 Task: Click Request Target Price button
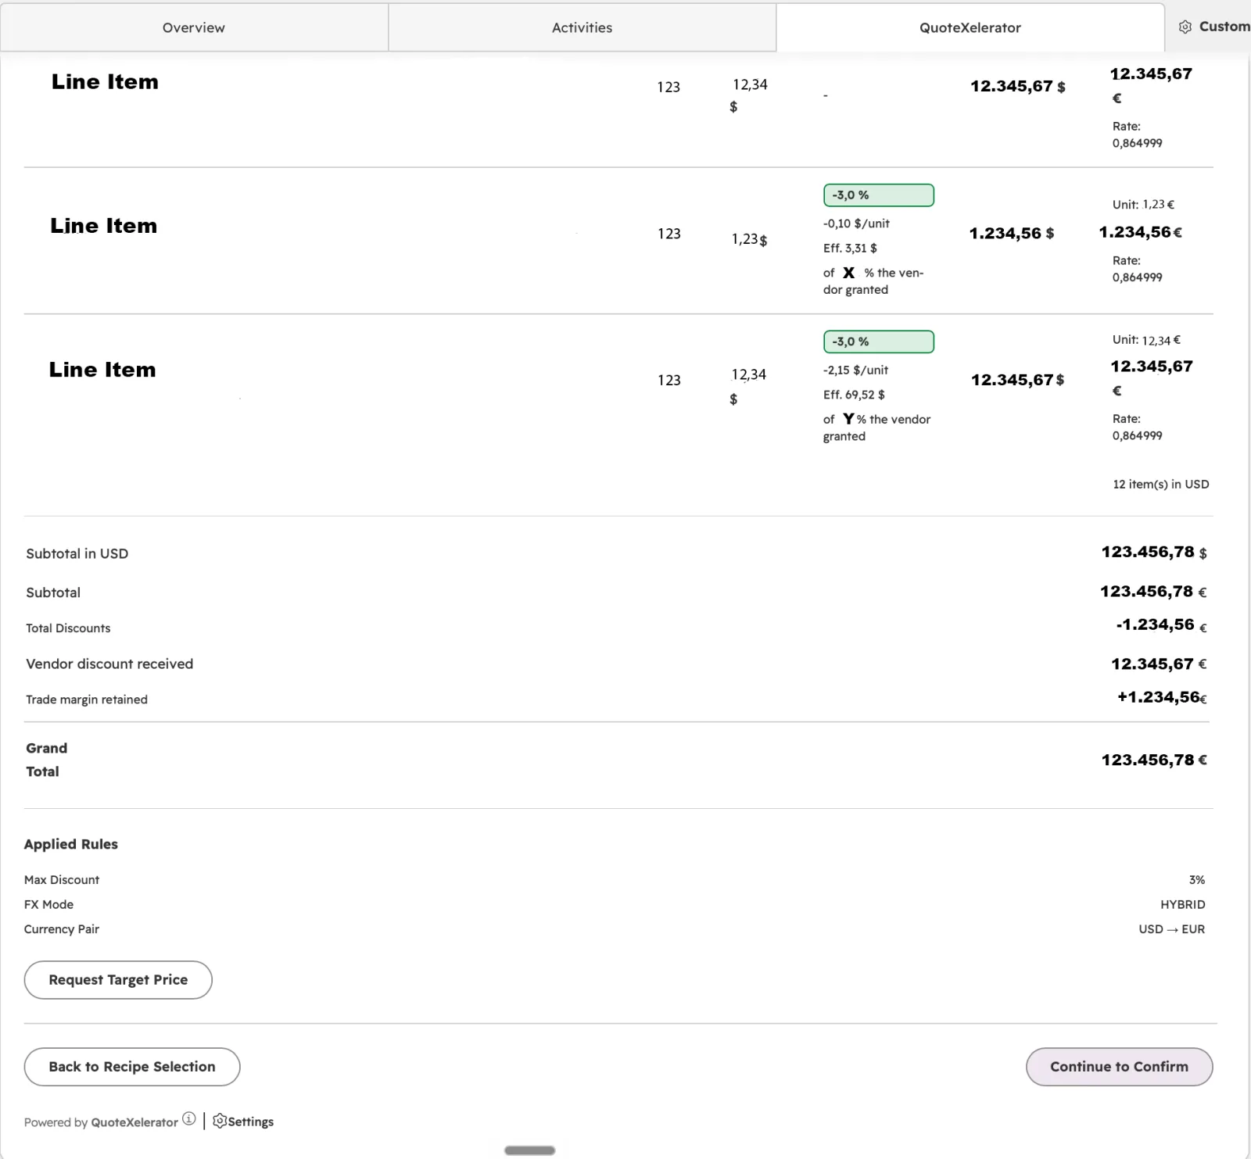coord(118,980)
